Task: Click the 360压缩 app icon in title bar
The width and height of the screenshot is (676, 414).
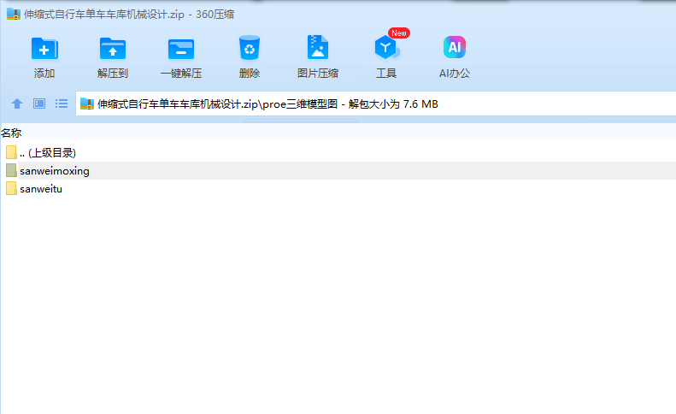Action: [x=14, y=14]
